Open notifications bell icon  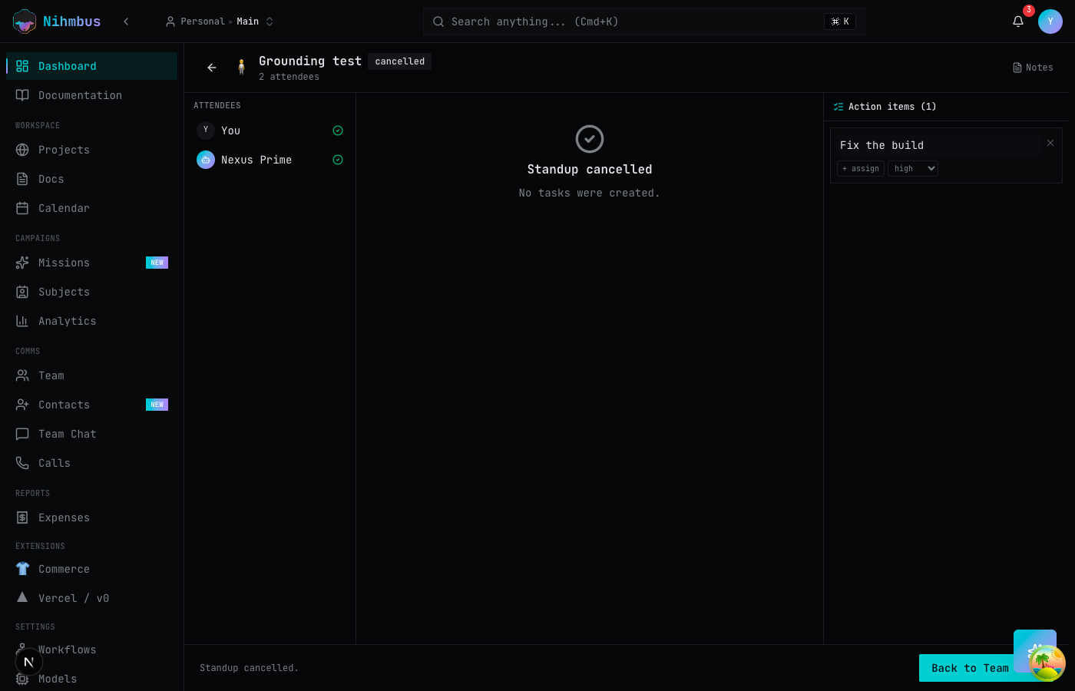point(1018,21)
